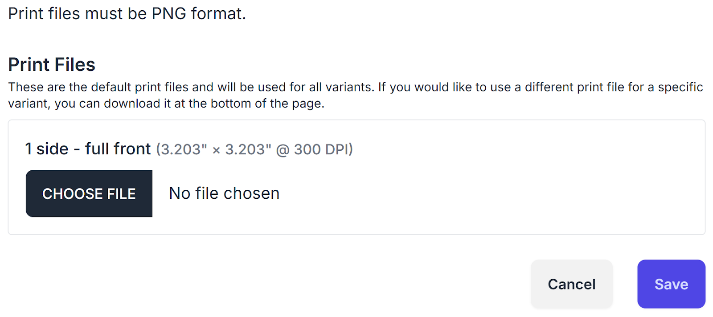This screenshot has height=317, width=713.
Task: Cancel the print file changes
Action: click(571, 284)
